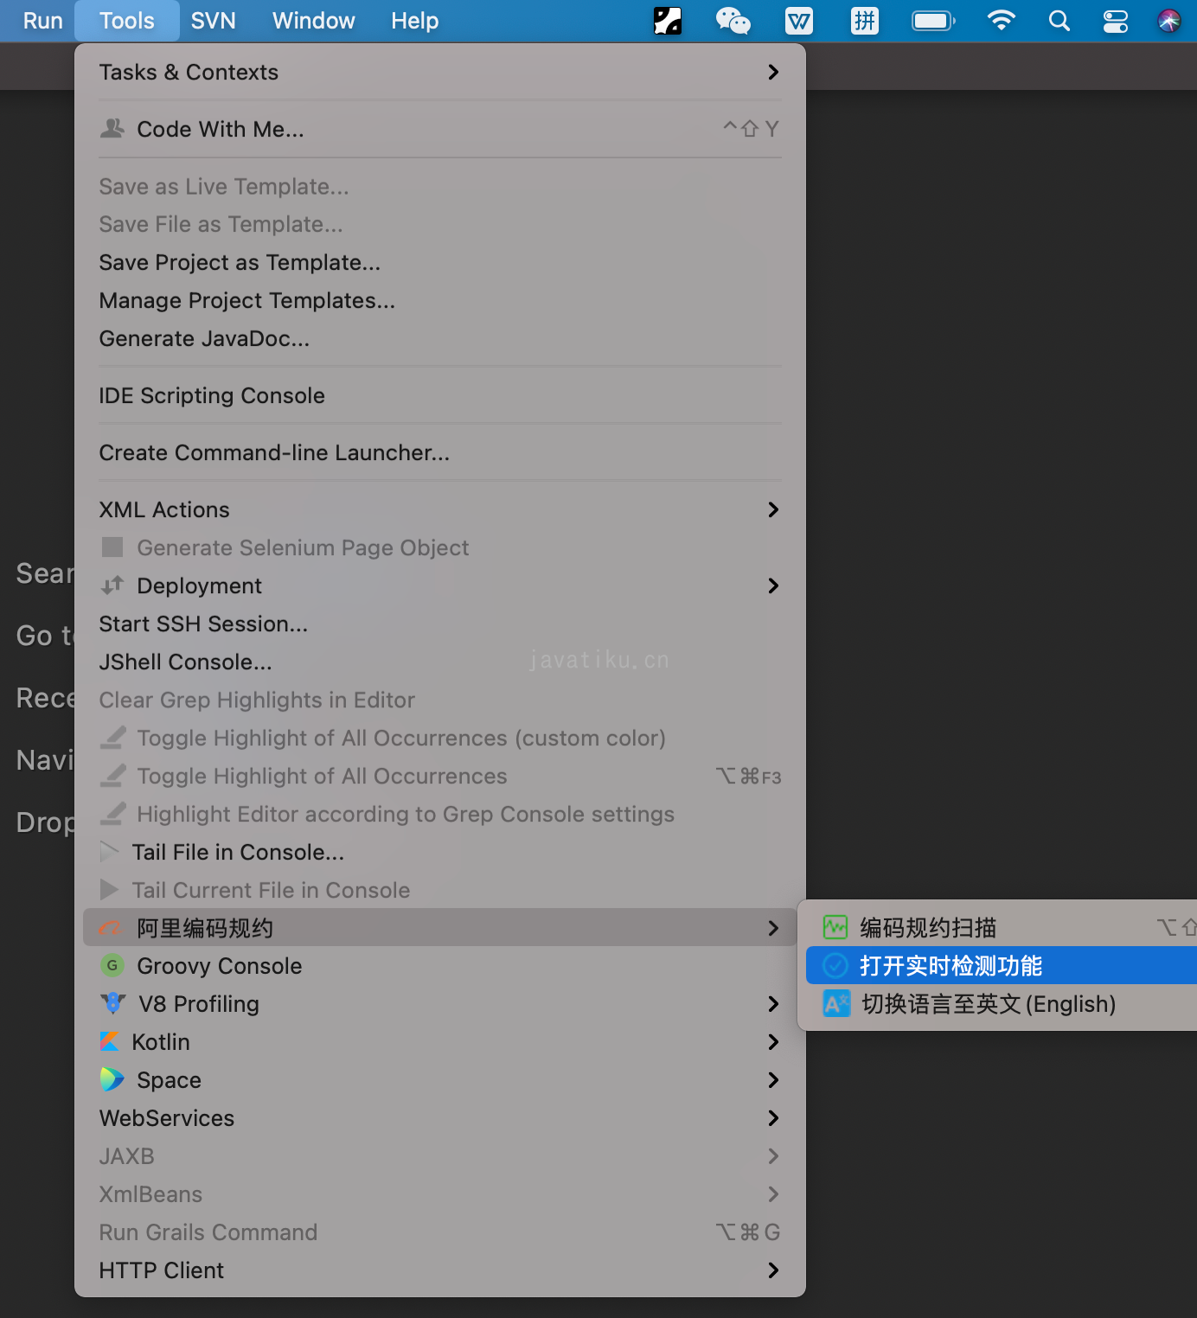Click the Groovy Console green icon
This screenshot has width=1197, height=1318.
(x=112, y=965)
